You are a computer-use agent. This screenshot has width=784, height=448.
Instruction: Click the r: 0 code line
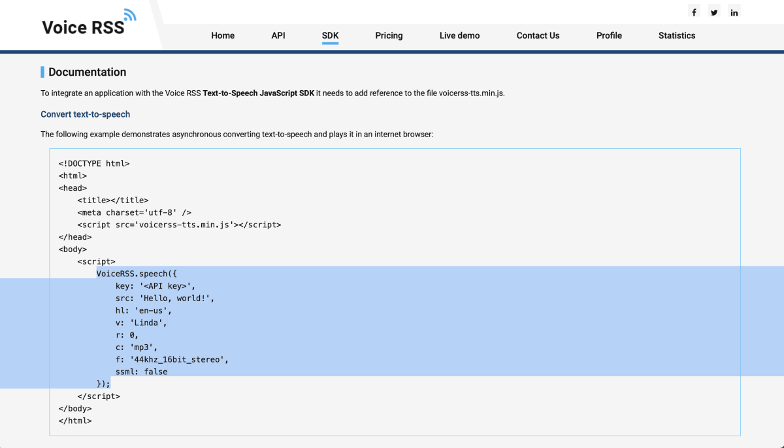click(127, 335)
